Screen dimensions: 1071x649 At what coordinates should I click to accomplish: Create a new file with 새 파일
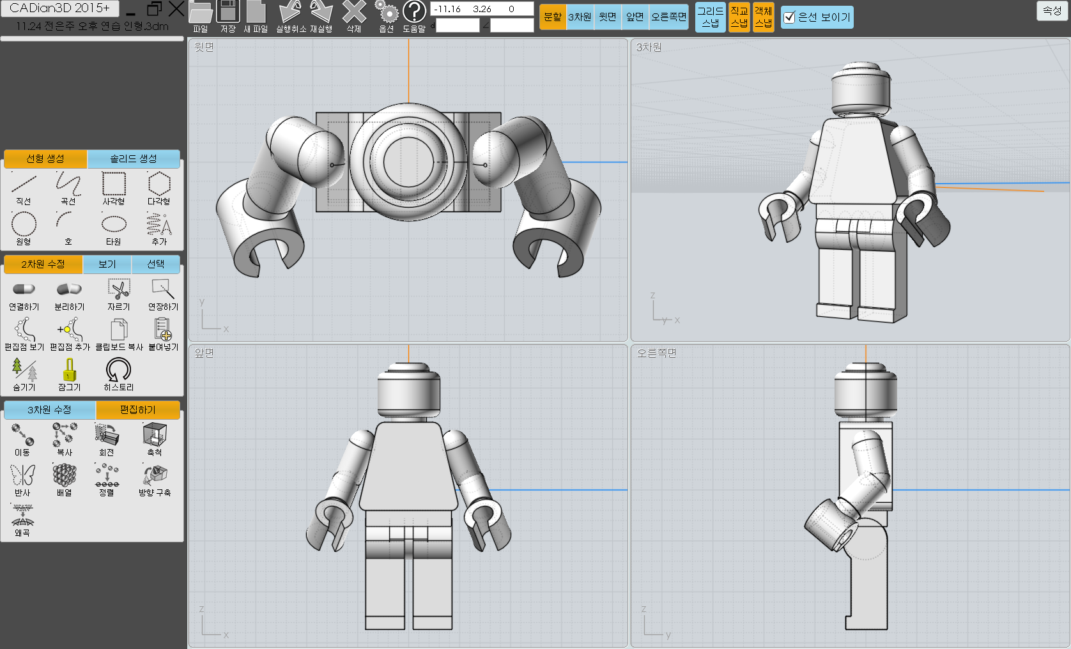click(x=256, y=12)
